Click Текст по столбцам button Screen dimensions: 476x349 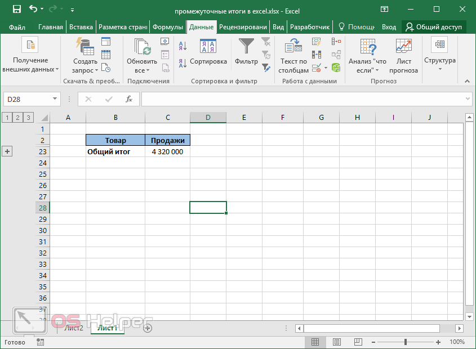[293, 56]
